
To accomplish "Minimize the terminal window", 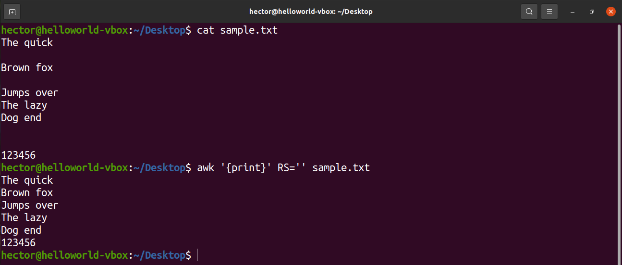I will (x=573, y=12).
